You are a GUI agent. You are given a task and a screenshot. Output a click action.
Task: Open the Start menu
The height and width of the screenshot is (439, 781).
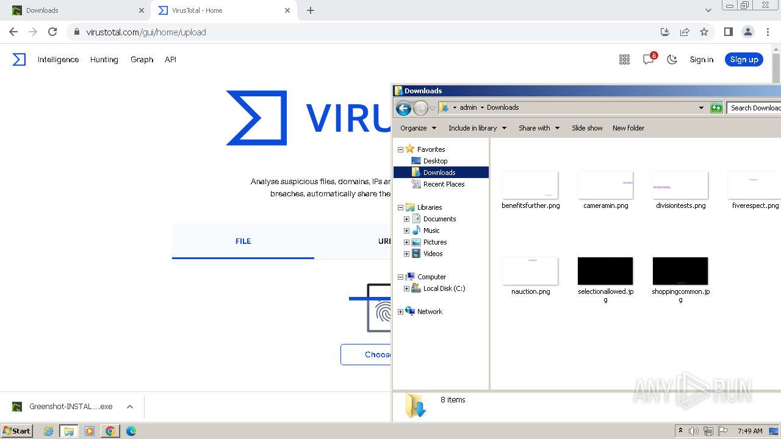pyautogui.click(x=16, y=431)
